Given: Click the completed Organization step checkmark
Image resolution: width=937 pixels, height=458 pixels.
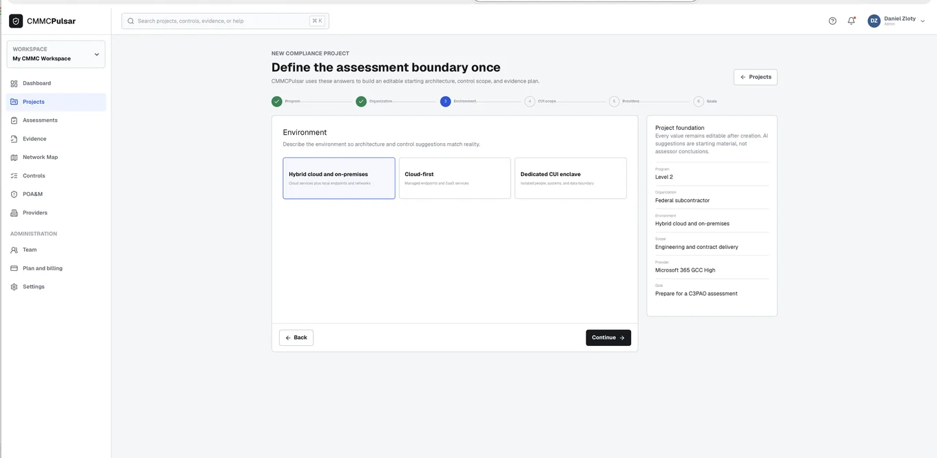Looking at the screenshot, I should [361, 101].
